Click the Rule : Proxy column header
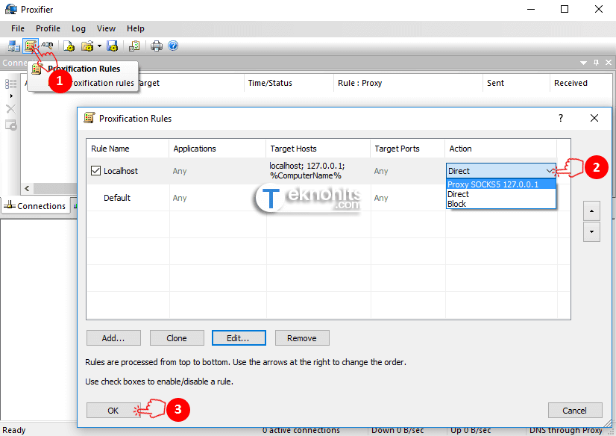Image resolution: width=616 pixels, height=436 pixels. pyautogui.click(x=408, y=83)
